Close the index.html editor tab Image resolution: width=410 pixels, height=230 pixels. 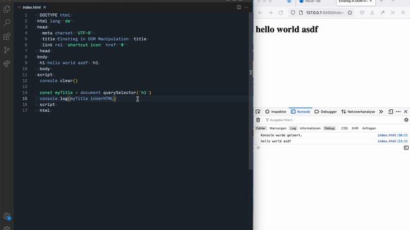(x=45, y=7)
